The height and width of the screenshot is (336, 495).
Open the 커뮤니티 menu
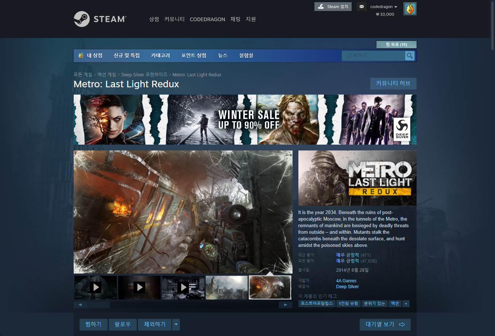tap(174, 19)
